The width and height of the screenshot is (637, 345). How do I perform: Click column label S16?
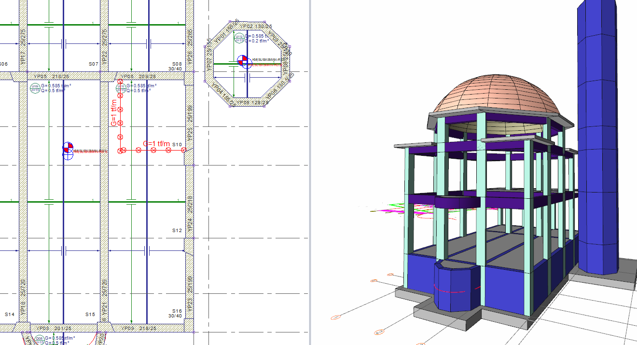(x=177, y=311)
